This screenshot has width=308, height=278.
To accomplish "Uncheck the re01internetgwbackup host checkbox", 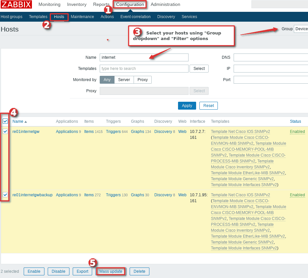I will (x=5, y=195).
